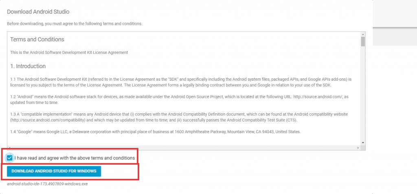Click the 'I have read and agree' label text
This screenshot has height=194, width=417.
(x=75, y=158)
